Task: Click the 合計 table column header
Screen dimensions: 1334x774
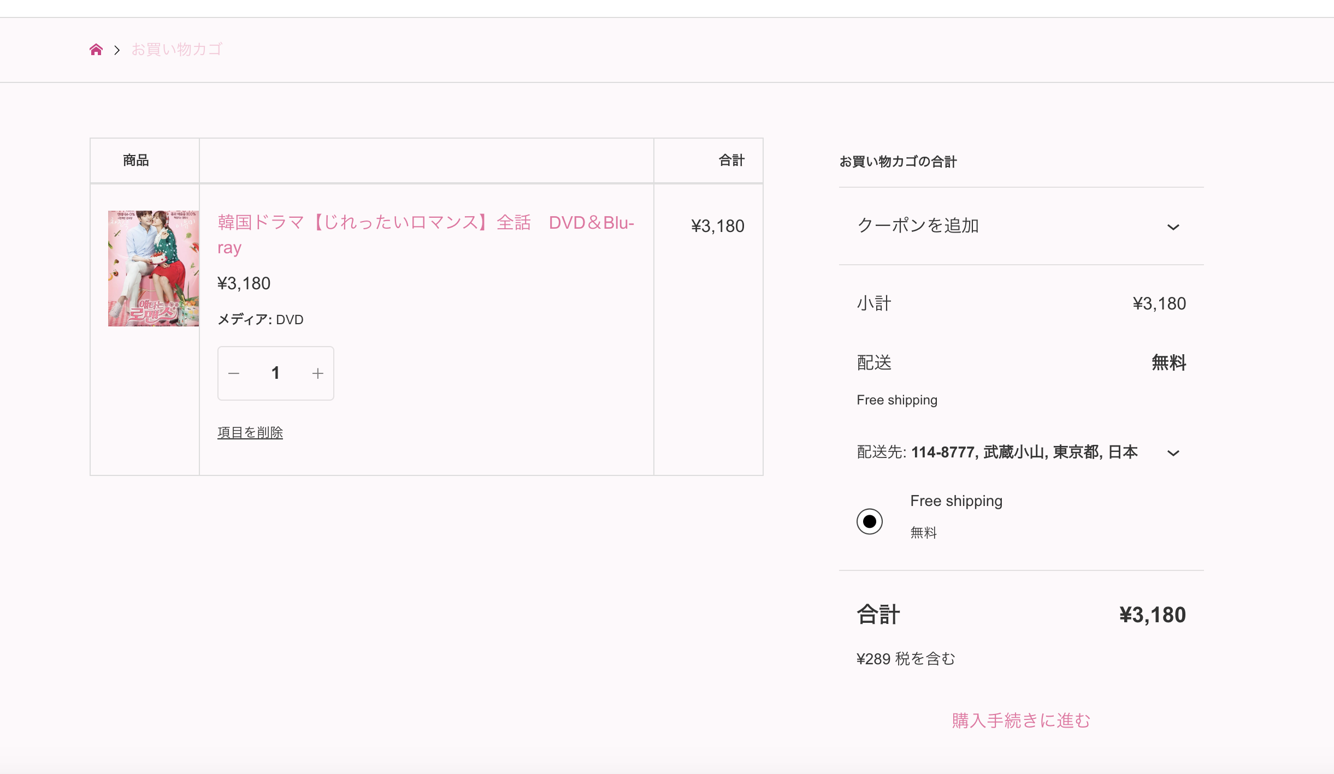Action: coord(731,160)
